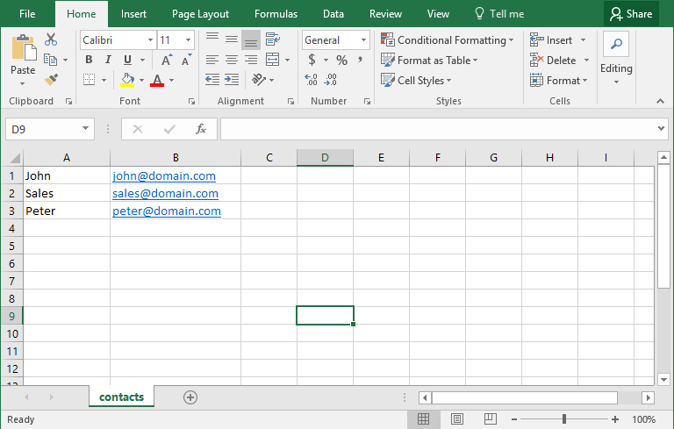The image size is (674, 429).
Task: Select the Format Painter brush
Action: point(51,80)
